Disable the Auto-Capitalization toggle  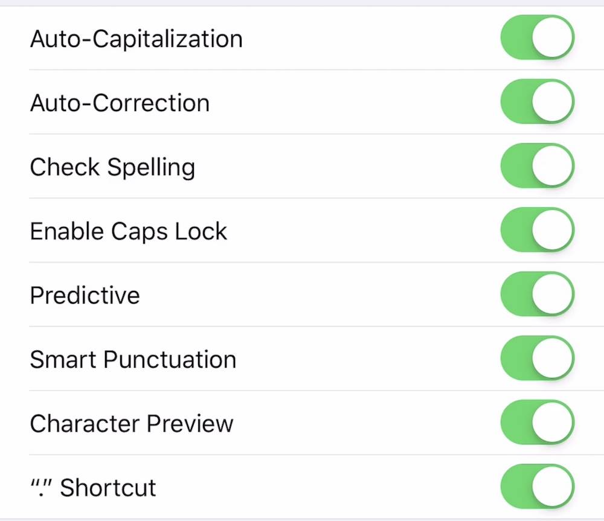coord(537,37)
